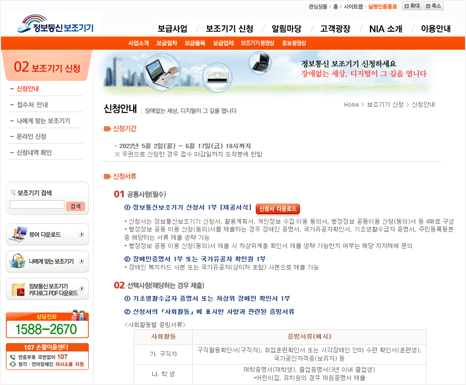Screen dimensions: 466x385
Task: Select the 보급절차 submenu item
Action: click(x=167, y=43)
